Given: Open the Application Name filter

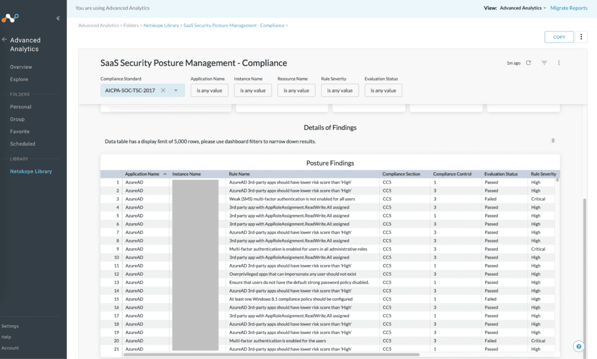Looking at the screenshot, I should 209,90.
